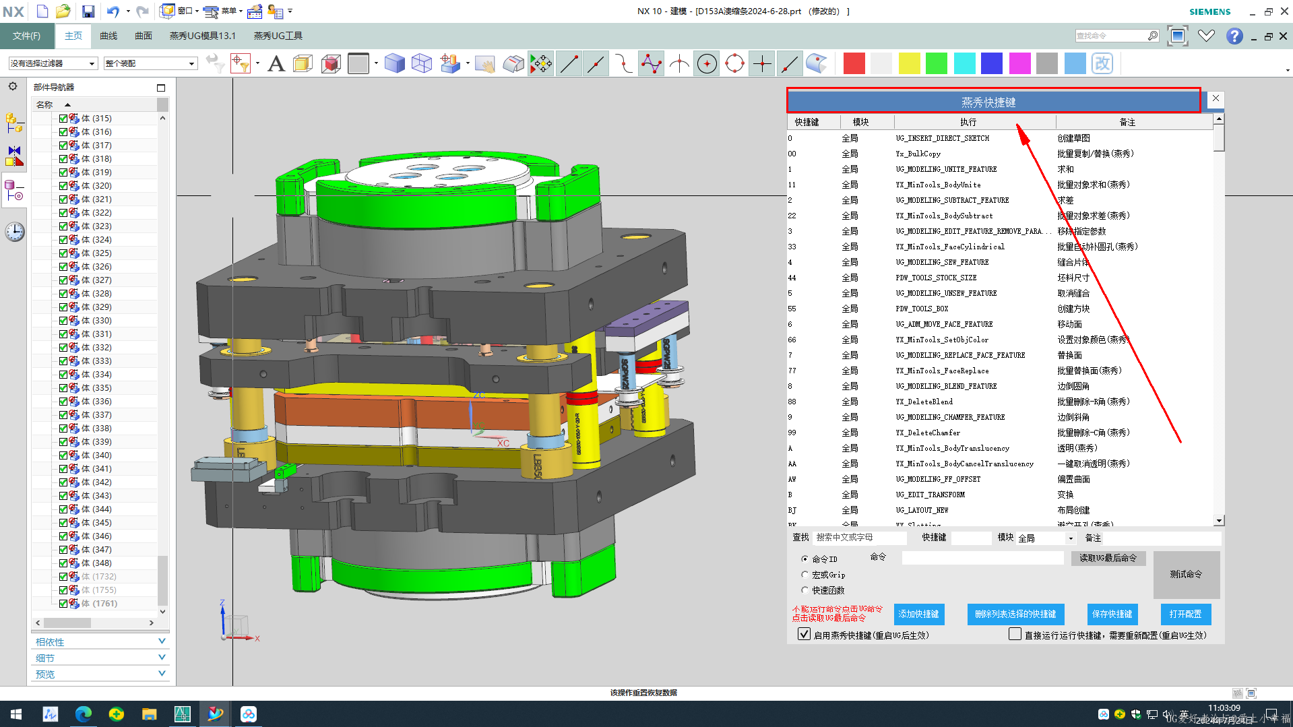The height and width of the screenshot is (727, 1293).
Task: Open the part navigator settings gear
Action: coord(13,86)
